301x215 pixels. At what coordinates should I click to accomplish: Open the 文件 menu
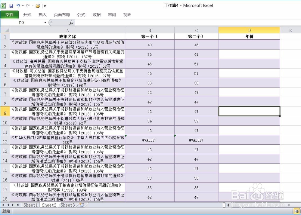10,14
